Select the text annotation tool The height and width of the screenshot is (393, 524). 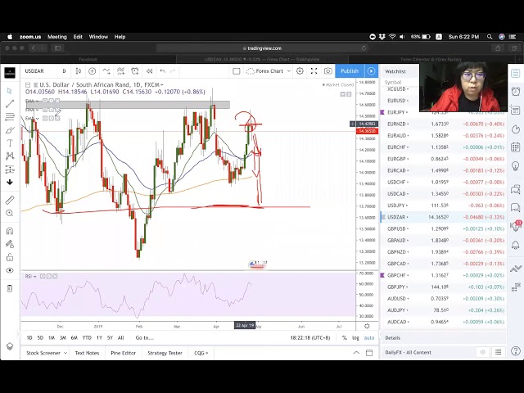pyautogui.click(x=10, y=143)
